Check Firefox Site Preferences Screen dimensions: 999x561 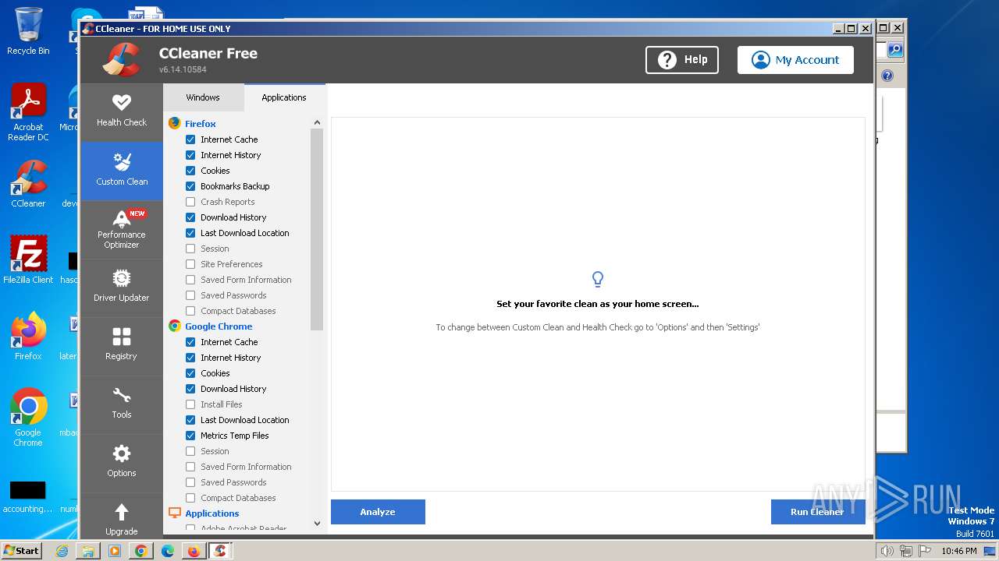190,264
